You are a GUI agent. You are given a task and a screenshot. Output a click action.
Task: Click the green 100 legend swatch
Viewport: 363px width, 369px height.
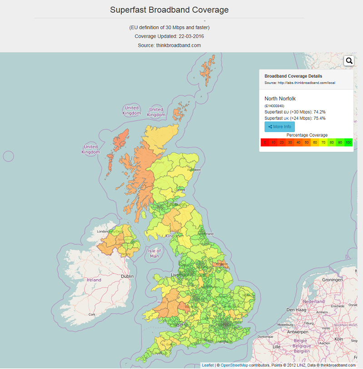point(348,143)
